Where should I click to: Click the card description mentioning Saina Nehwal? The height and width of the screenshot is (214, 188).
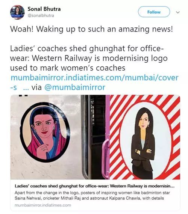pyautogui.click(x=92, y=196)
